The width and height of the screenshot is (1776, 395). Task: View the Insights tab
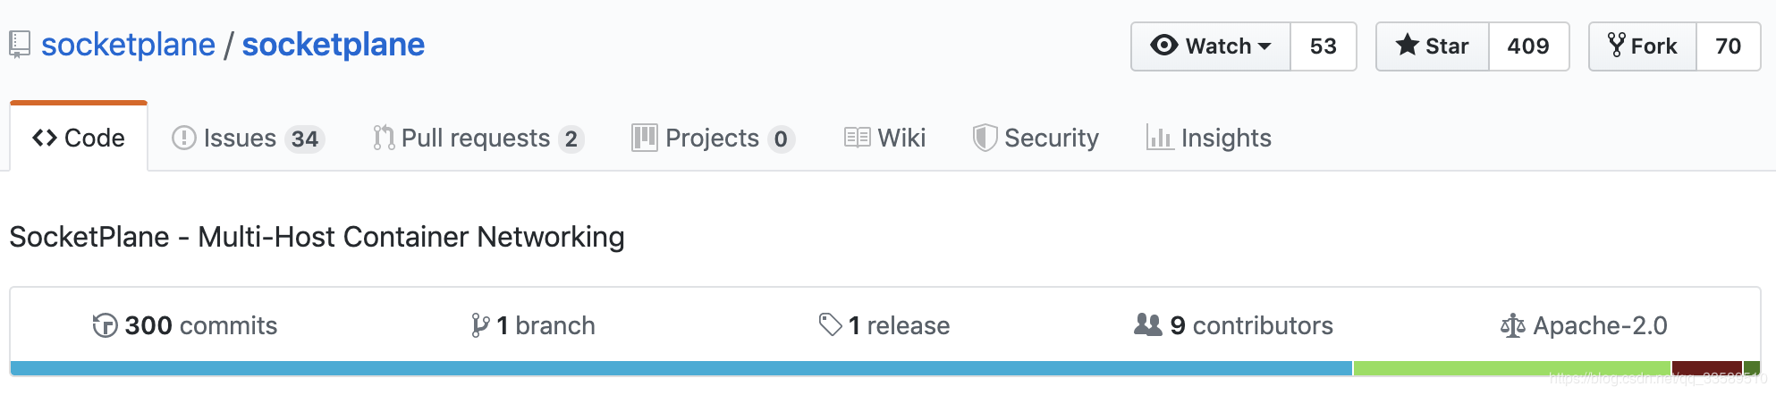(x=1209, y=139)
